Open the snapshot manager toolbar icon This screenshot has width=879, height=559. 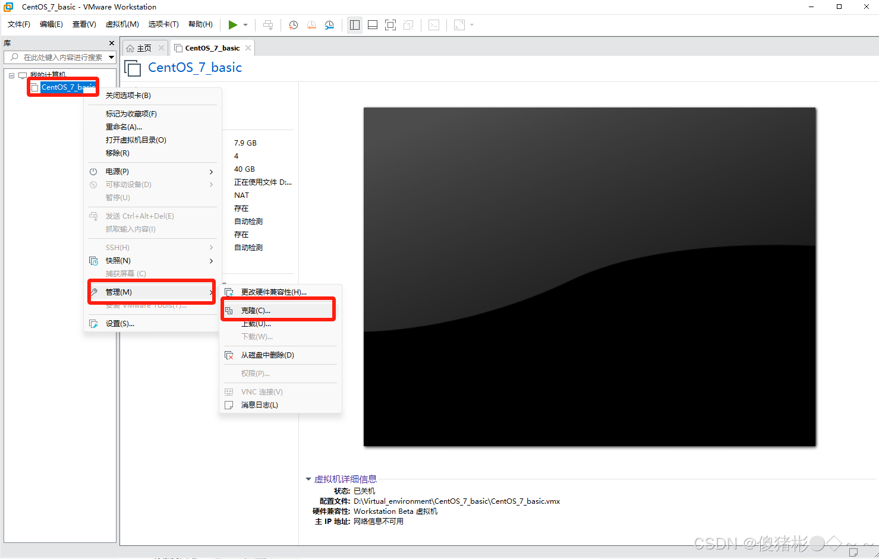tap(329, 25)
